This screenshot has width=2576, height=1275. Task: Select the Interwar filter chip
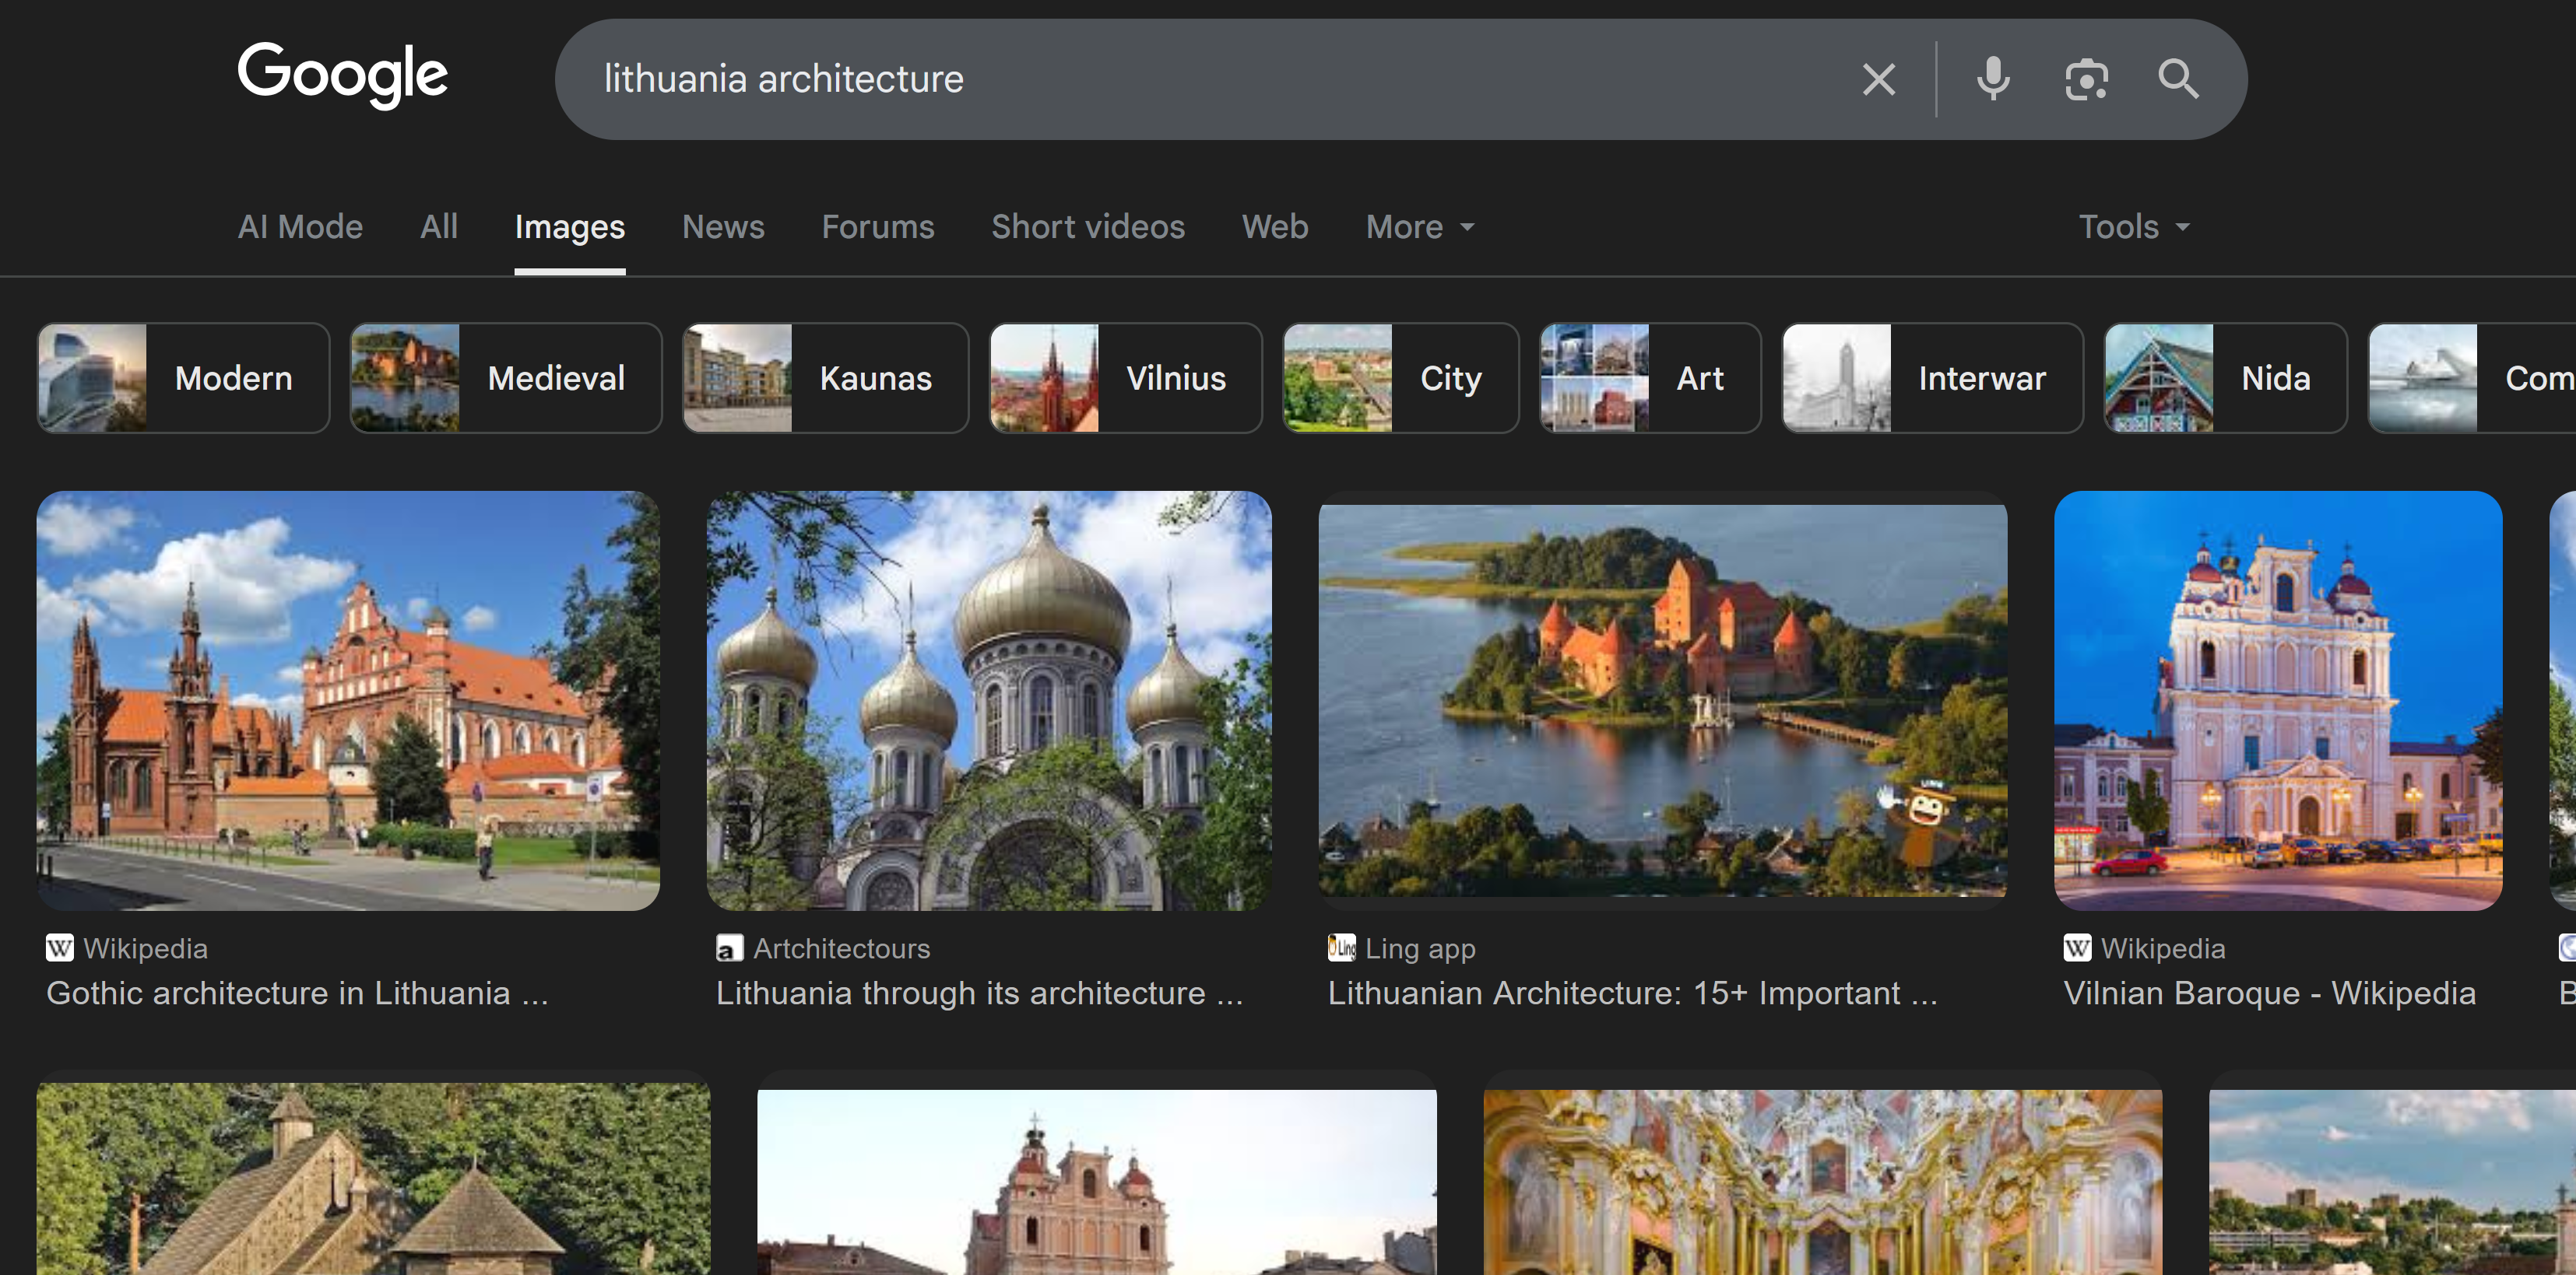[x=1931, y=378]
